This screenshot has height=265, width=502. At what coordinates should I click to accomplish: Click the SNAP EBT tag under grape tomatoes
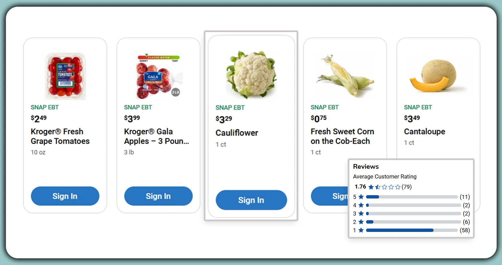pyautogui.click(x=44, y=107)
